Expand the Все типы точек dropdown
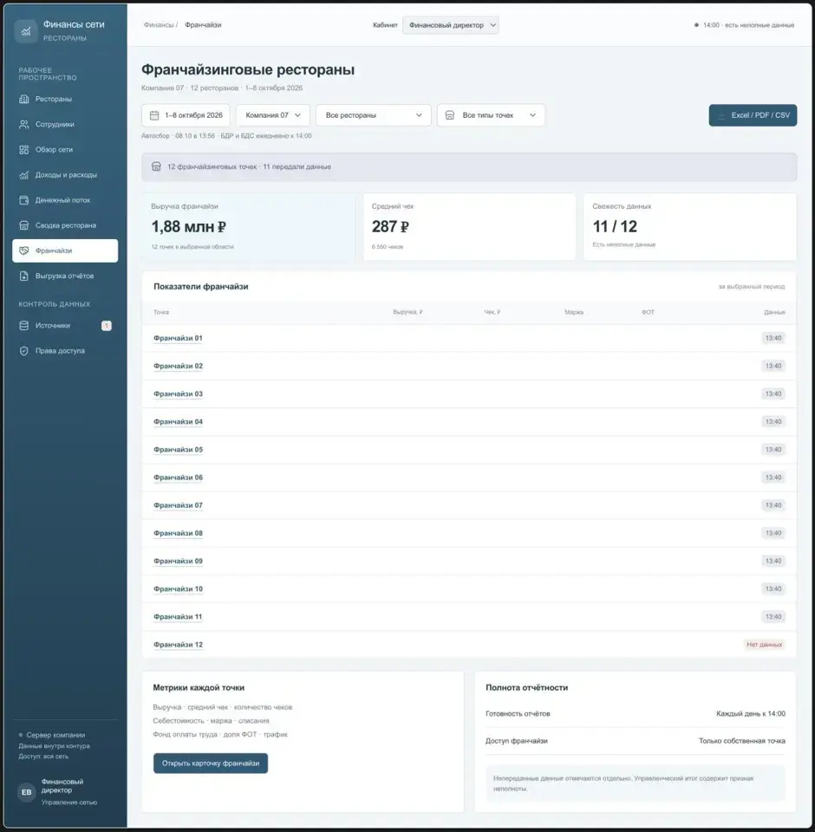This screenshot has height=832, width=815. click(x=491, y=115)
